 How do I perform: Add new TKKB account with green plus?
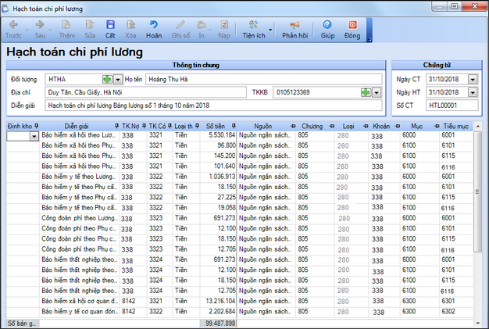[x=366, y=92]
